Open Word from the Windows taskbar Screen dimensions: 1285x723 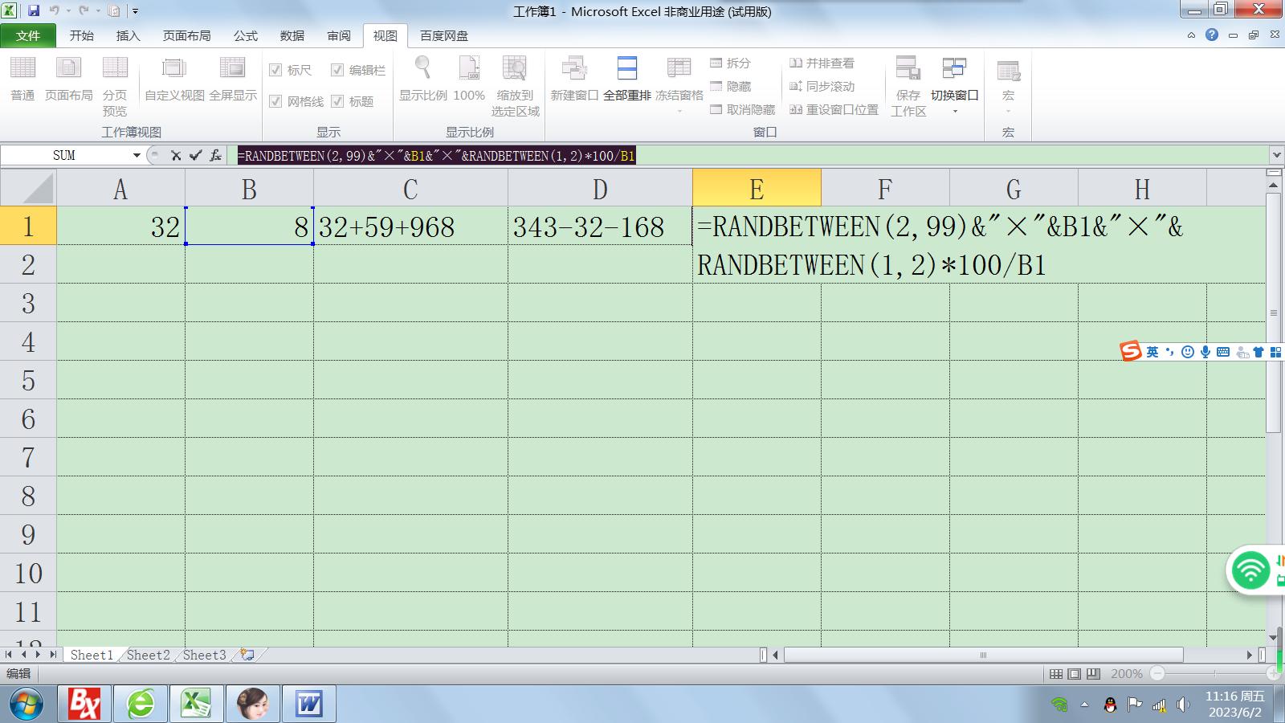308,705
